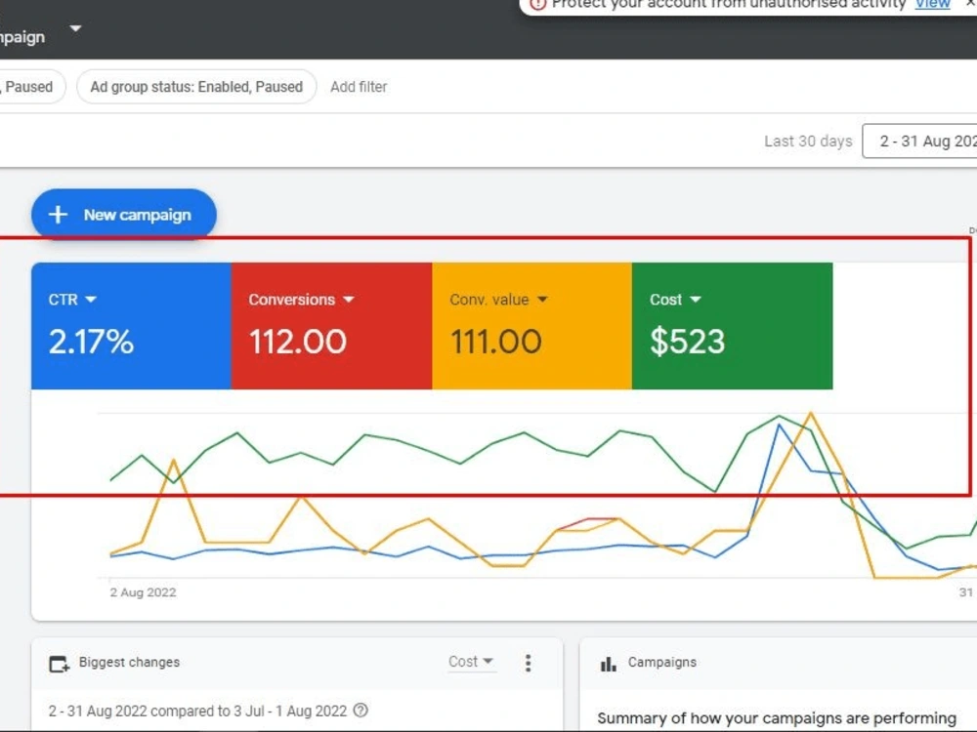Click the Campaigns bar chart icon

pos(608,664)
